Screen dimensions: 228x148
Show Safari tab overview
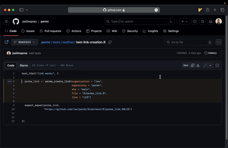(x=222, y=10)
